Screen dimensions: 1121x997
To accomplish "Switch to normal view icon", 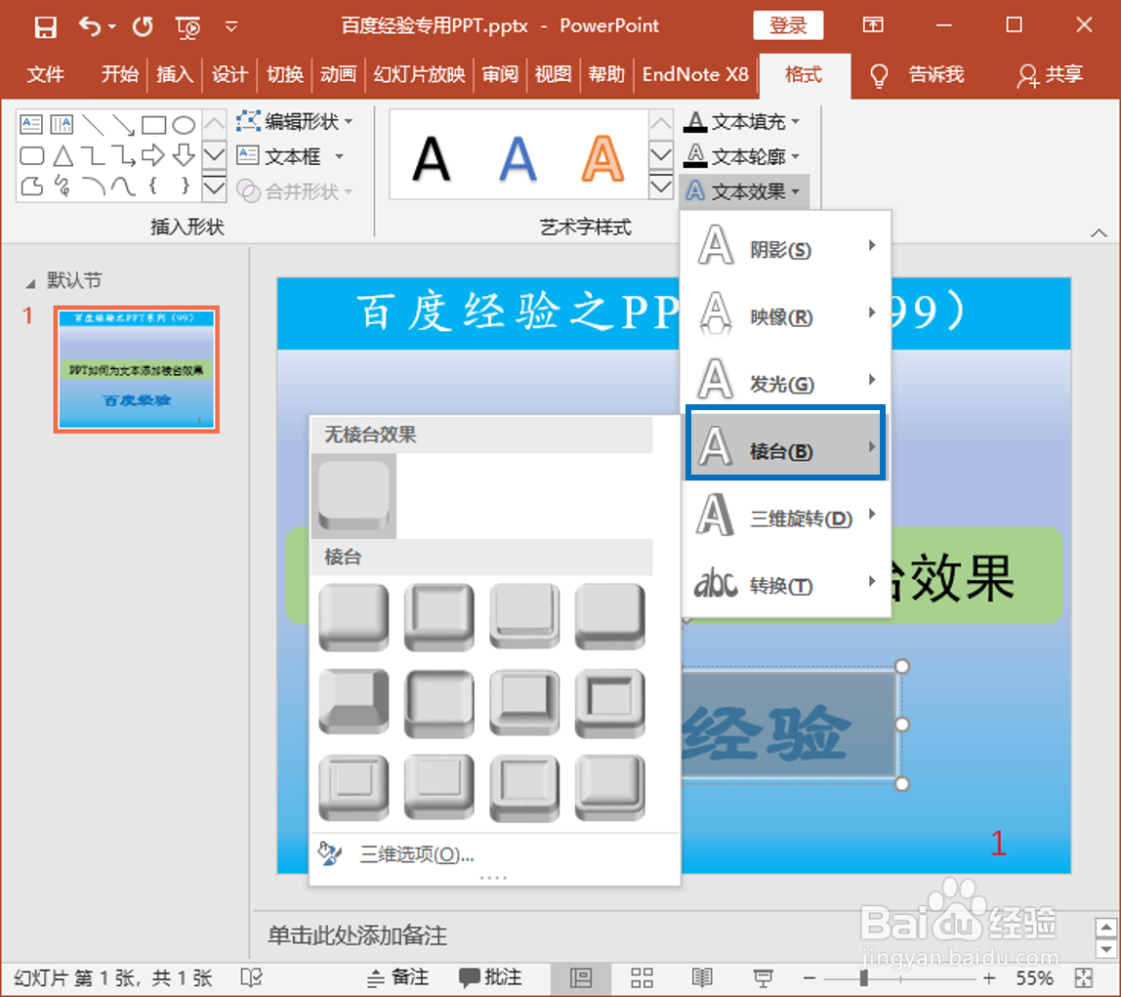I will coord(580,977).
